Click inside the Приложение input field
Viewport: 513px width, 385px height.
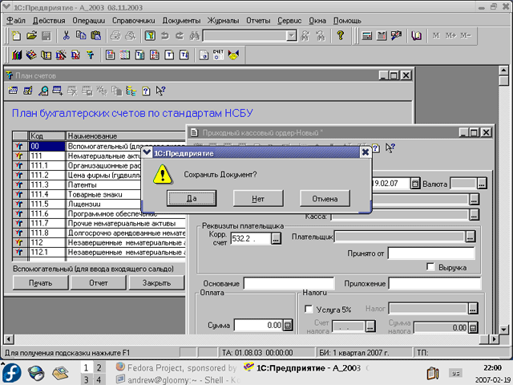434,283
